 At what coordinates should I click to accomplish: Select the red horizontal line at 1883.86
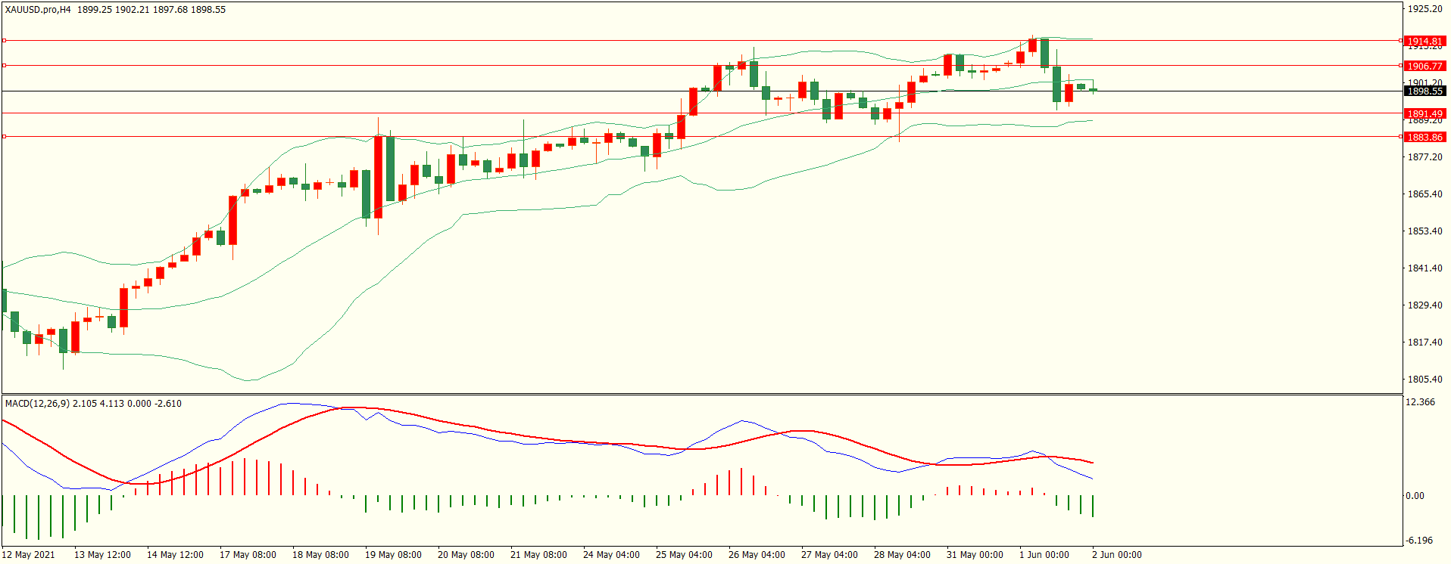[701, 137]
